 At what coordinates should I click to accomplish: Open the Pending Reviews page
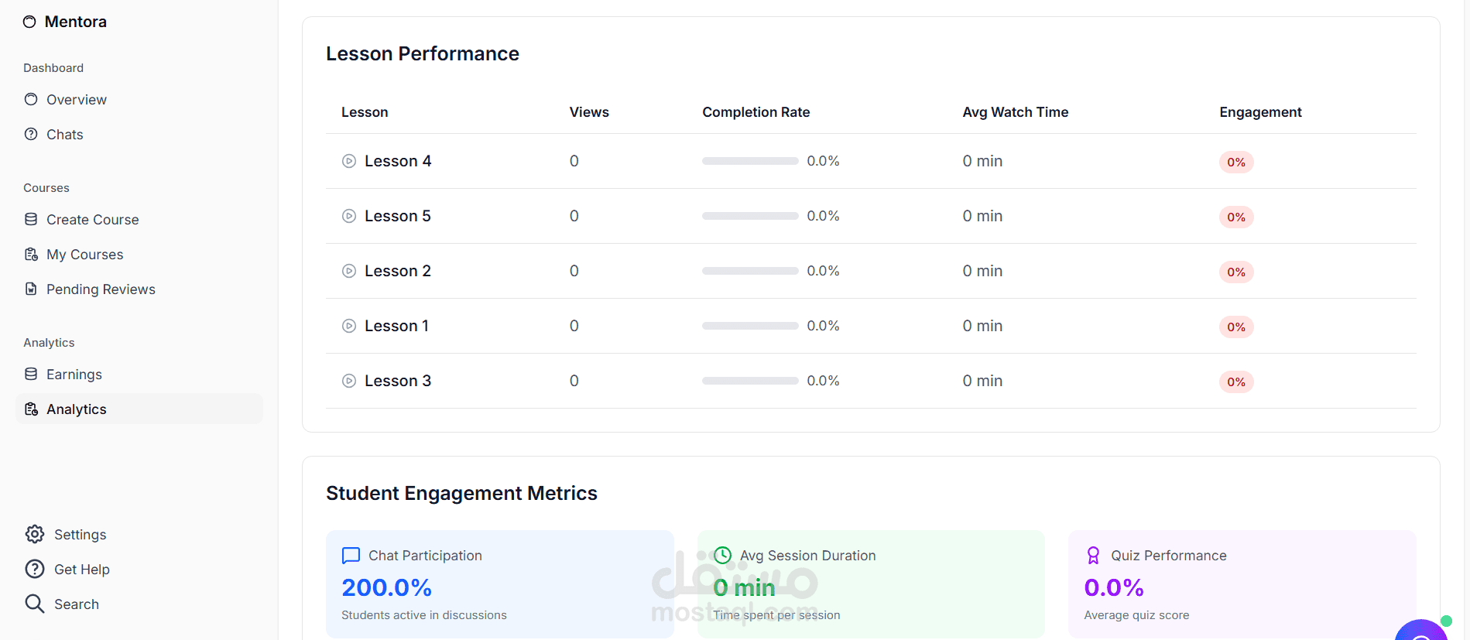tap(101, 289)
